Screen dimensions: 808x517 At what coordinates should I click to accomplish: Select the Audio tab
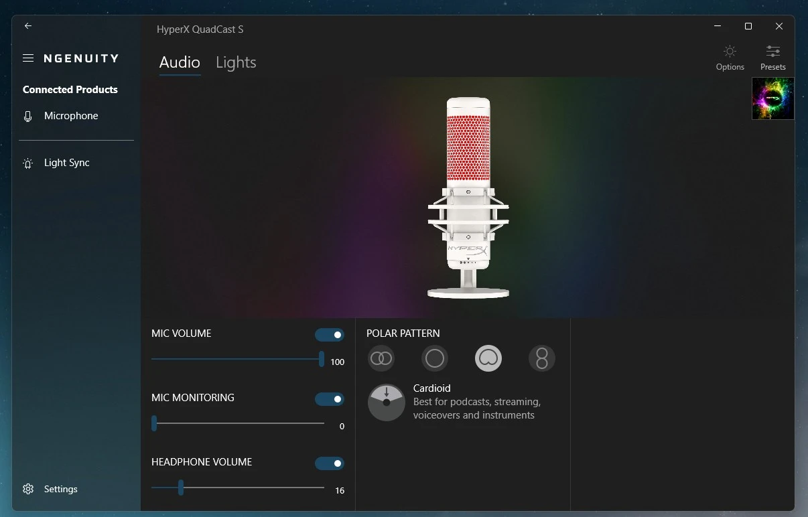click(x=180, y=62)
